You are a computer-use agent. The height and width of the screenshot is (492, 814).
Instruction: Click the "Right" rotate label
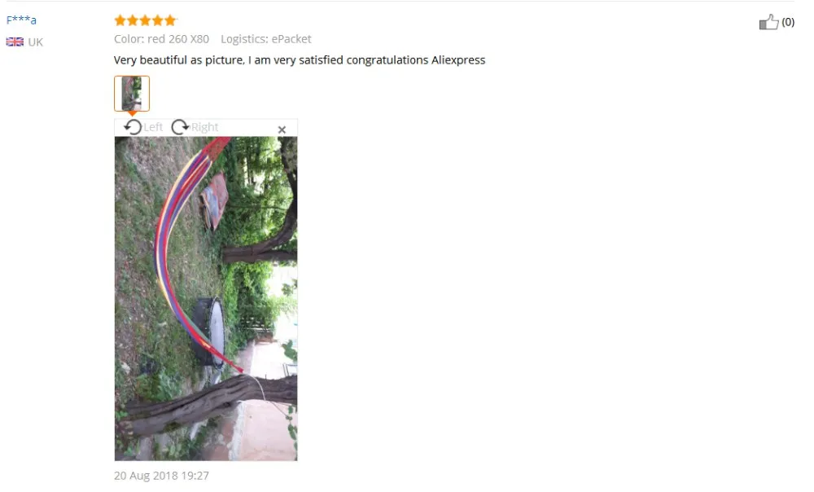click(x=204, y=127)
